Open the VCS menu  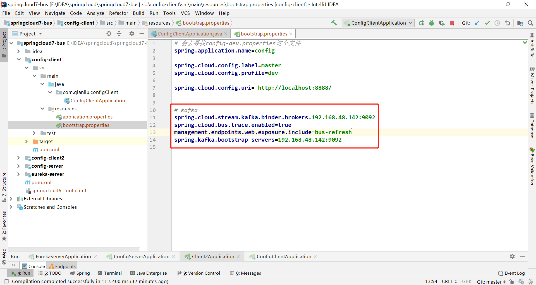tap(185, 13)
